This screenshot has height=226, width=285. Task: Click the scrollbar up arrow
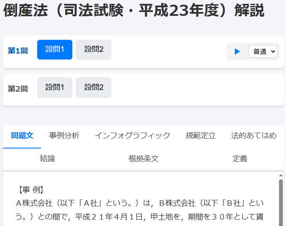281,175
